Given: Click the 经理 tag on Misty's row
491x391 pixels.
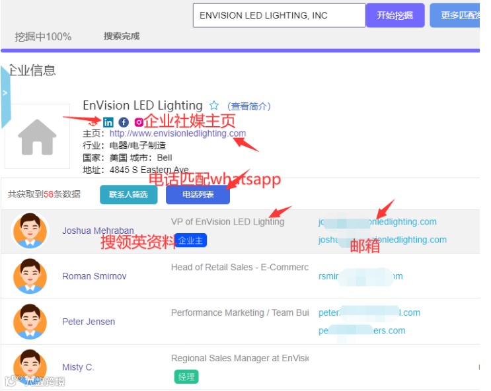Looking at the screenshot, I should pyautogui.click(x=186, y=376).
